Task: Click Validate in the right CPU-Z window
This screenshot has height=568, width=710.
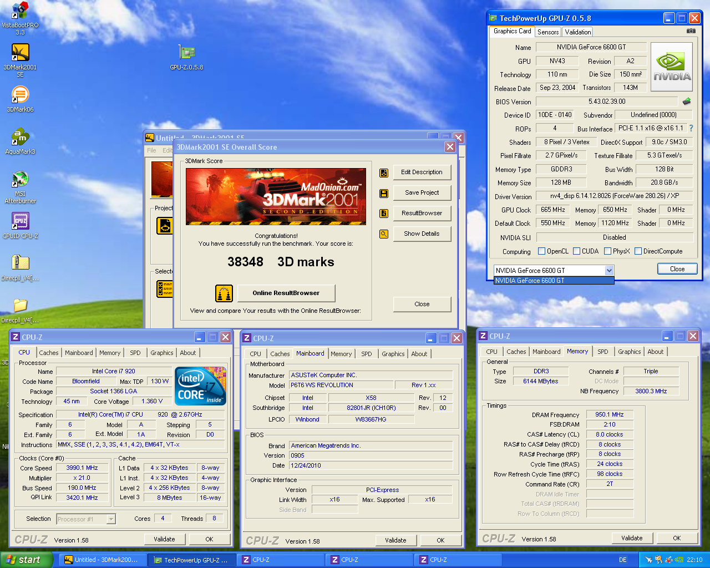Action: click(632, 538)
